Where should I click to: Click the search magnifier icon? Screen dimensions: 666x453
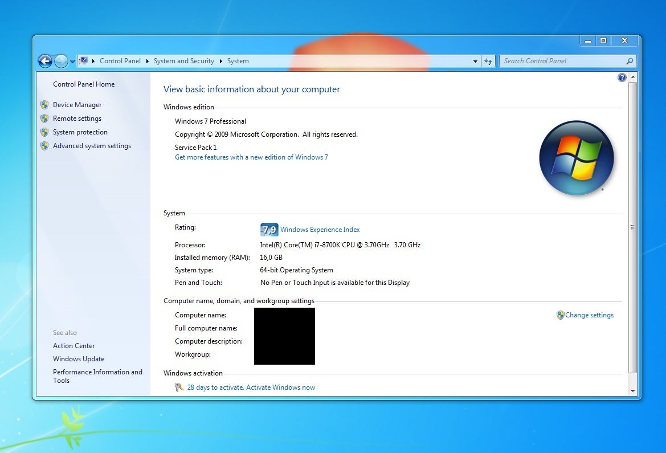pyautogui.click(x=630, y=61)
